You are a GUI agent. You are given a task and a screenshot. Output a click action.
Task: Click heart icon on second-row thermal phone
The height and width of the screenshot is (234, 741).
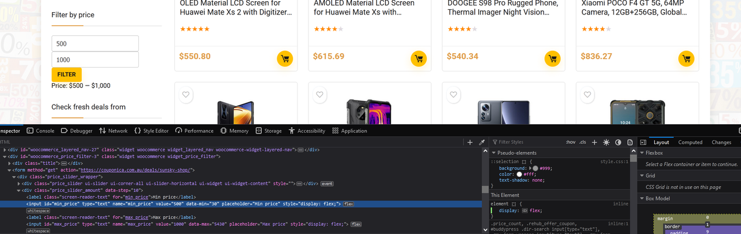point(320,95)
